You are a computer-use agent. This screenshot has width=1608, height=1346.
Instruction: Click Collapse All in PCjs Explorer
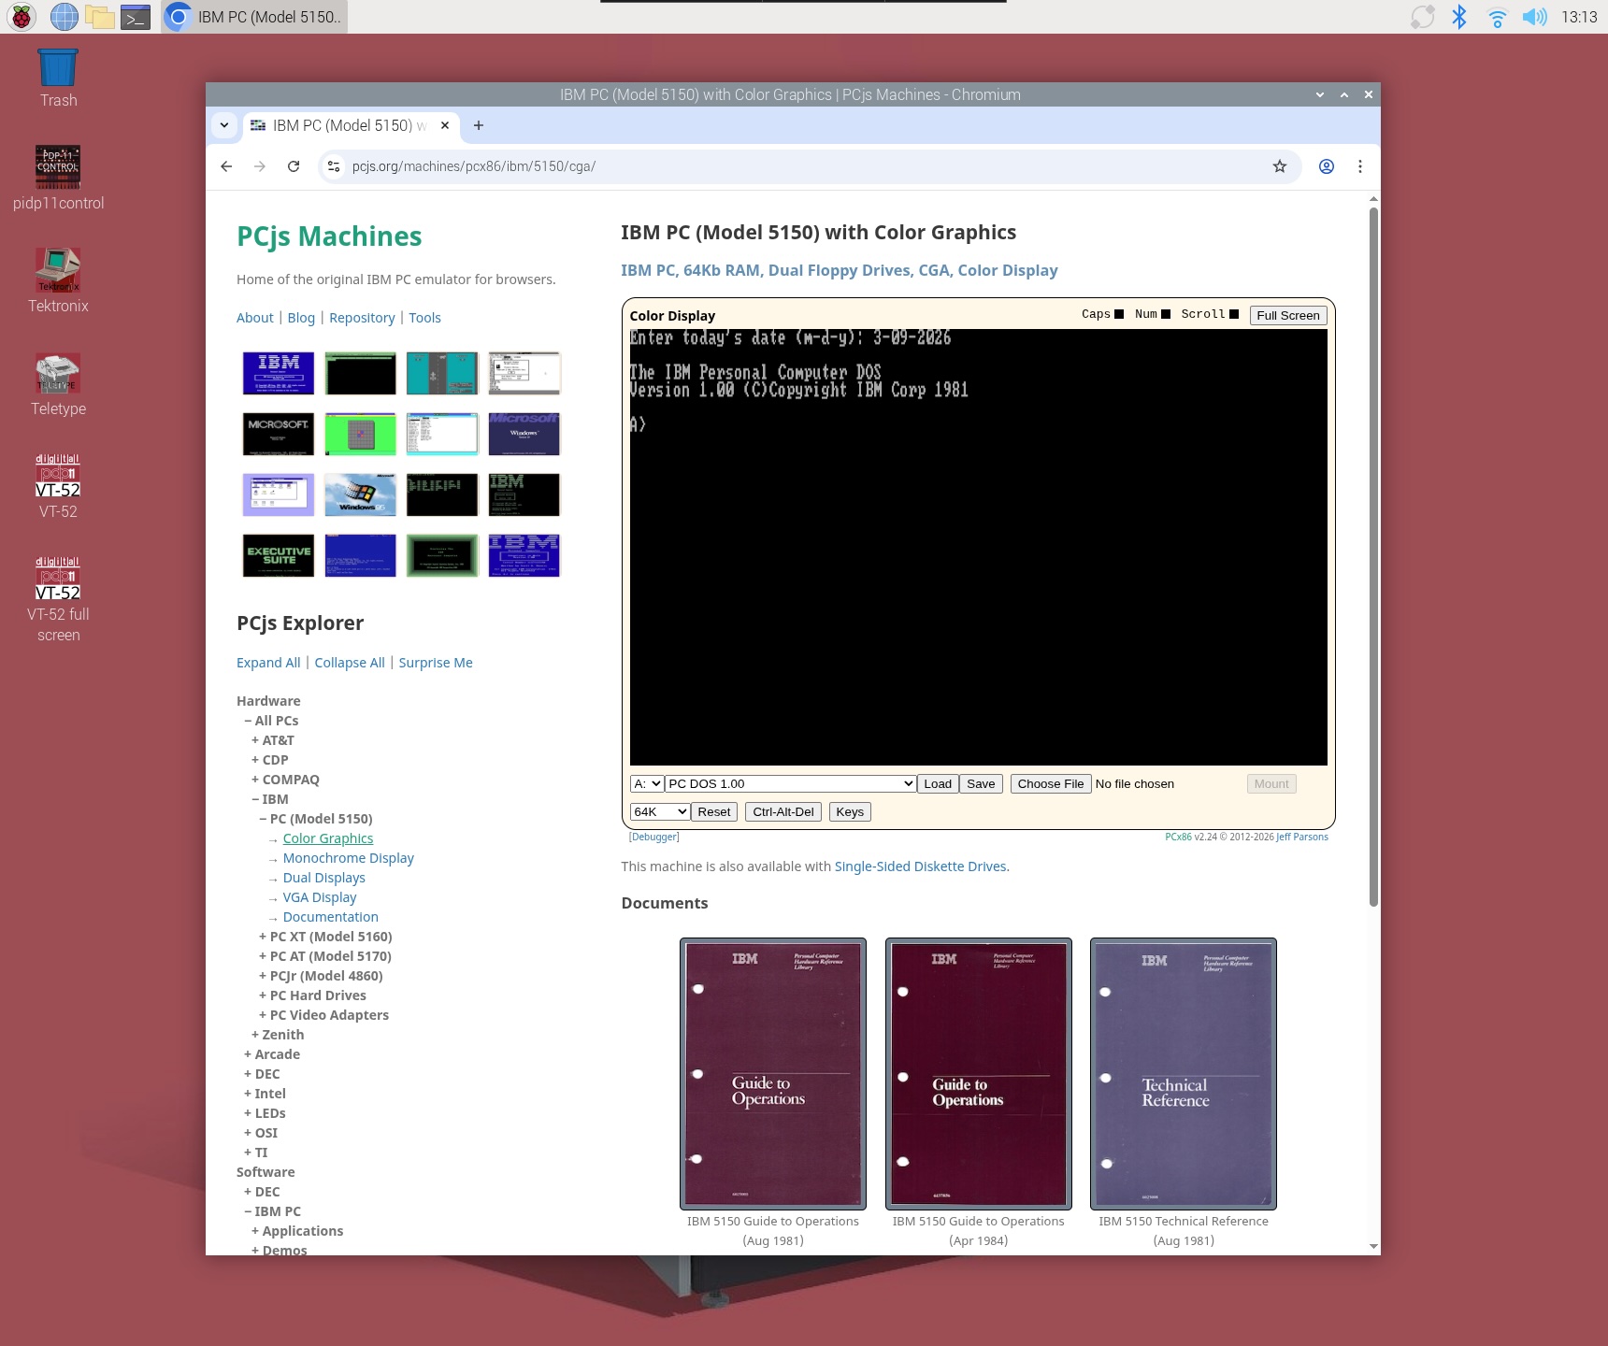point(350,663)
